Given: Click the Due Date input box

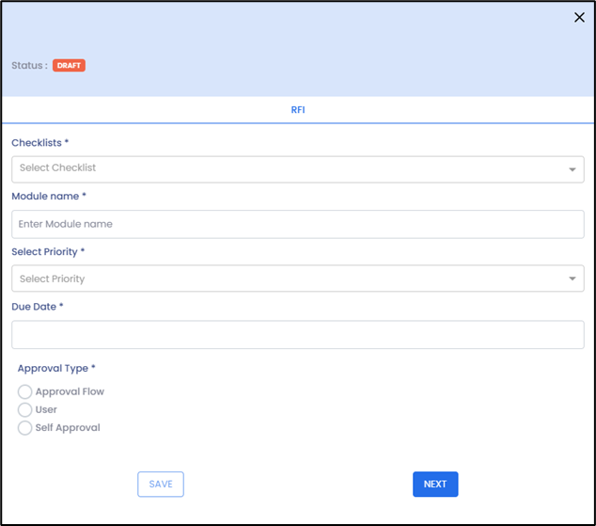Looking at the screenshot, I should coord(297,334).
